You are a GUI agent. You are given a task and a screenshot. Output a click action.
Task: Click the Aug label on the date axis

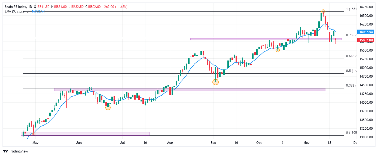170,142
